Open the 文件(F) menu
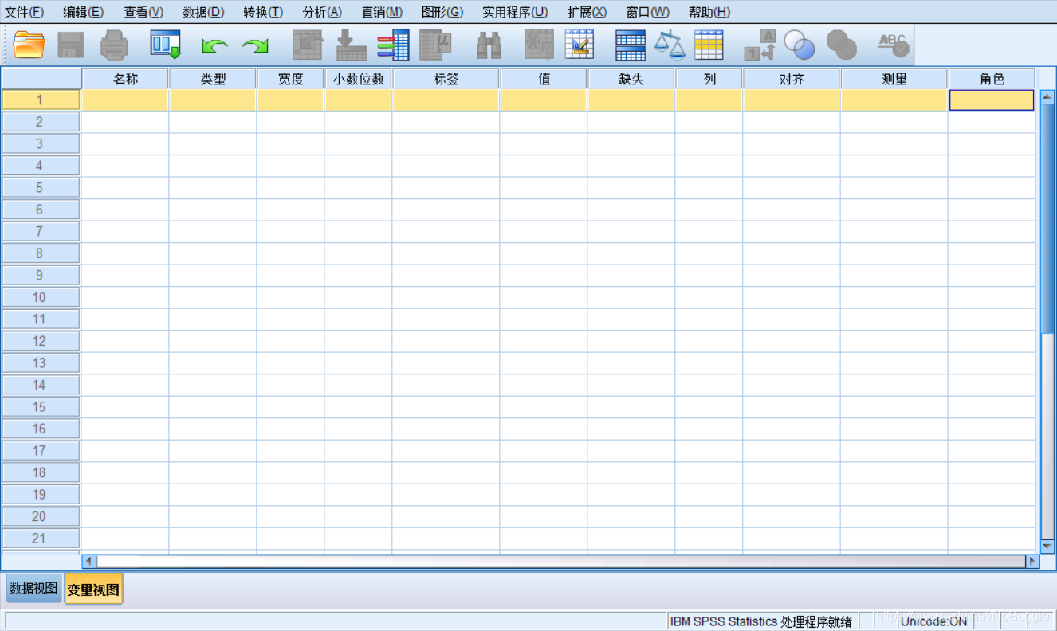This screenshot has height=631, width=1057. pyautogui.click(x=25, y=12)
